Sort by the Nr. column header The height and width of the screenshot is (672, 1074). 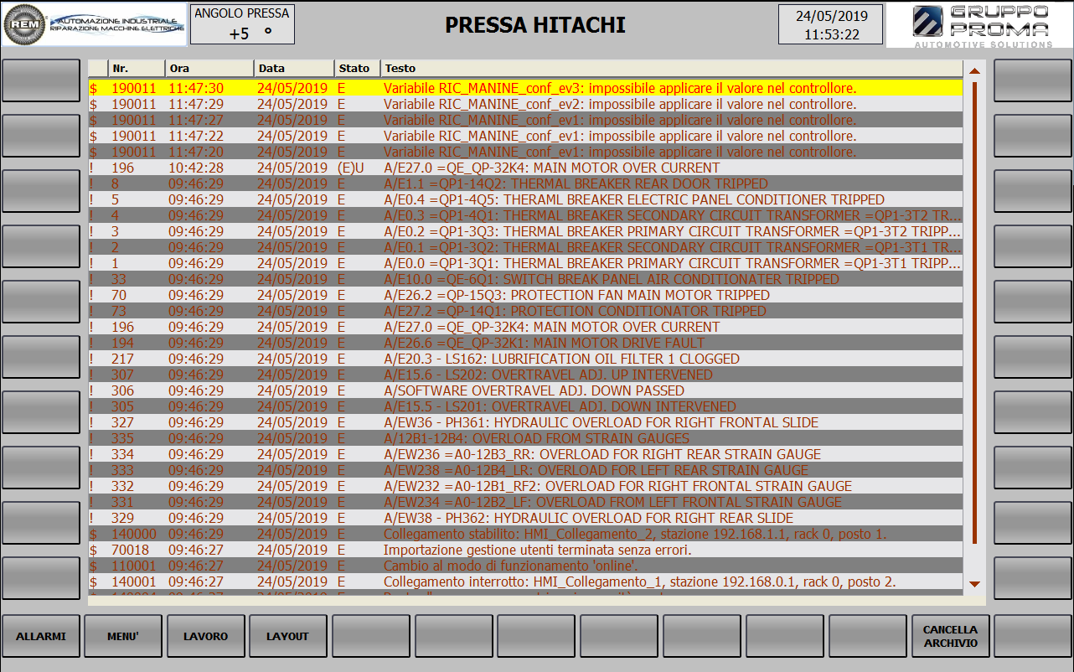tap(137, 69)
